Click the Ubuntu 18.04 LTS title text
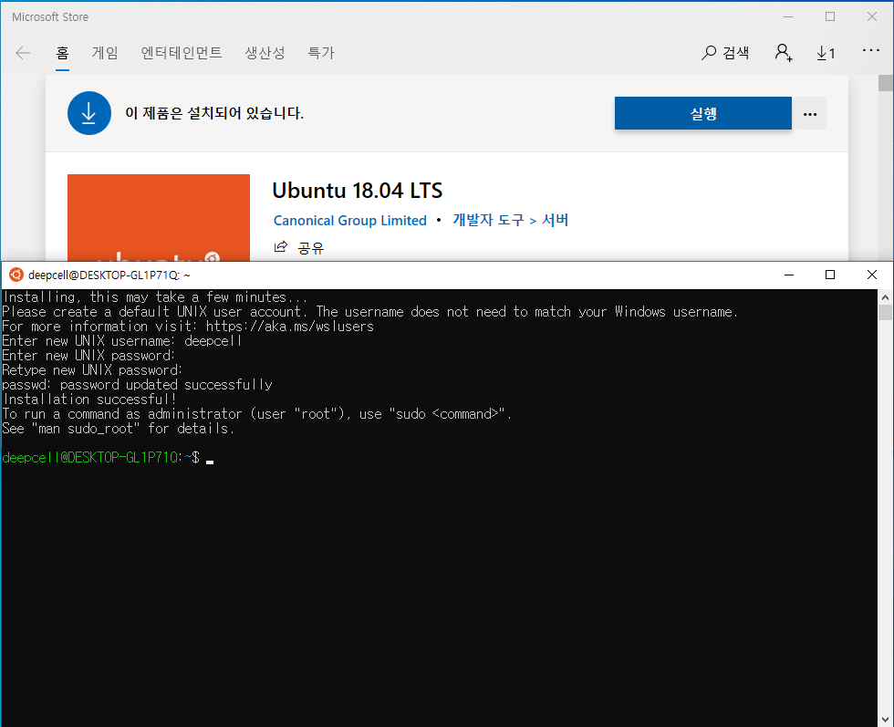Image resolution: width=894 pixels, height=727 pixels. coord(357,191)
